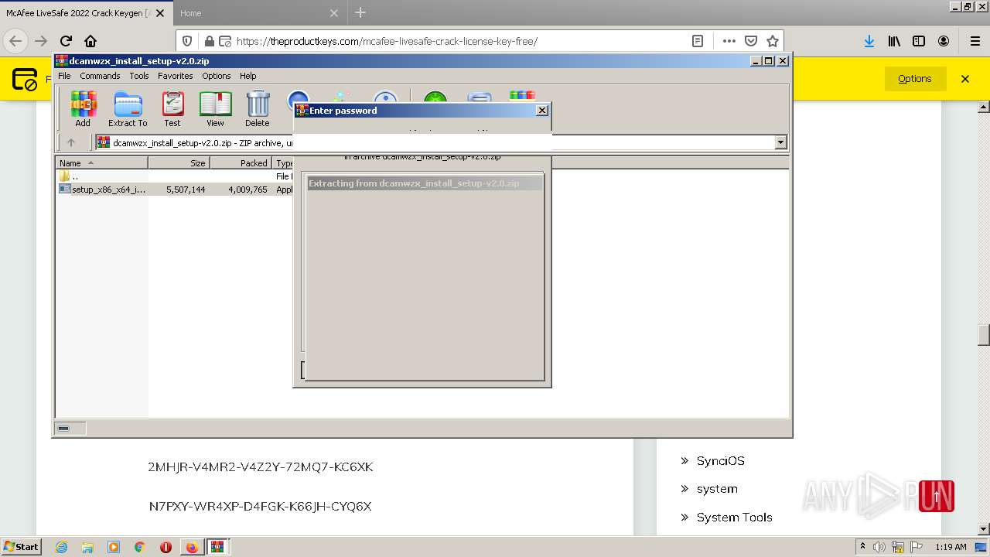990x557 pixels.
Task: Click the 5,507,144 size value
Action: point(186,190)
